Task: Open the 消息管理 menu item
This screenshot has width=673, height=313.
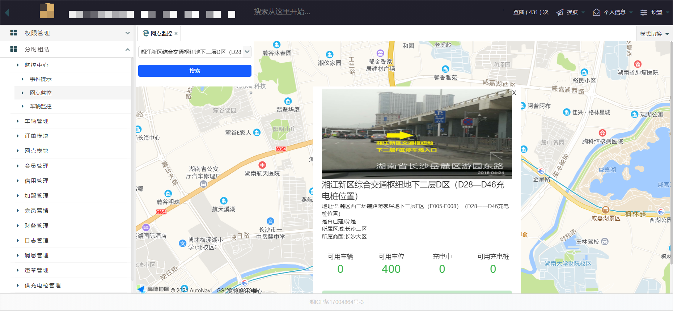Action: 36,255
